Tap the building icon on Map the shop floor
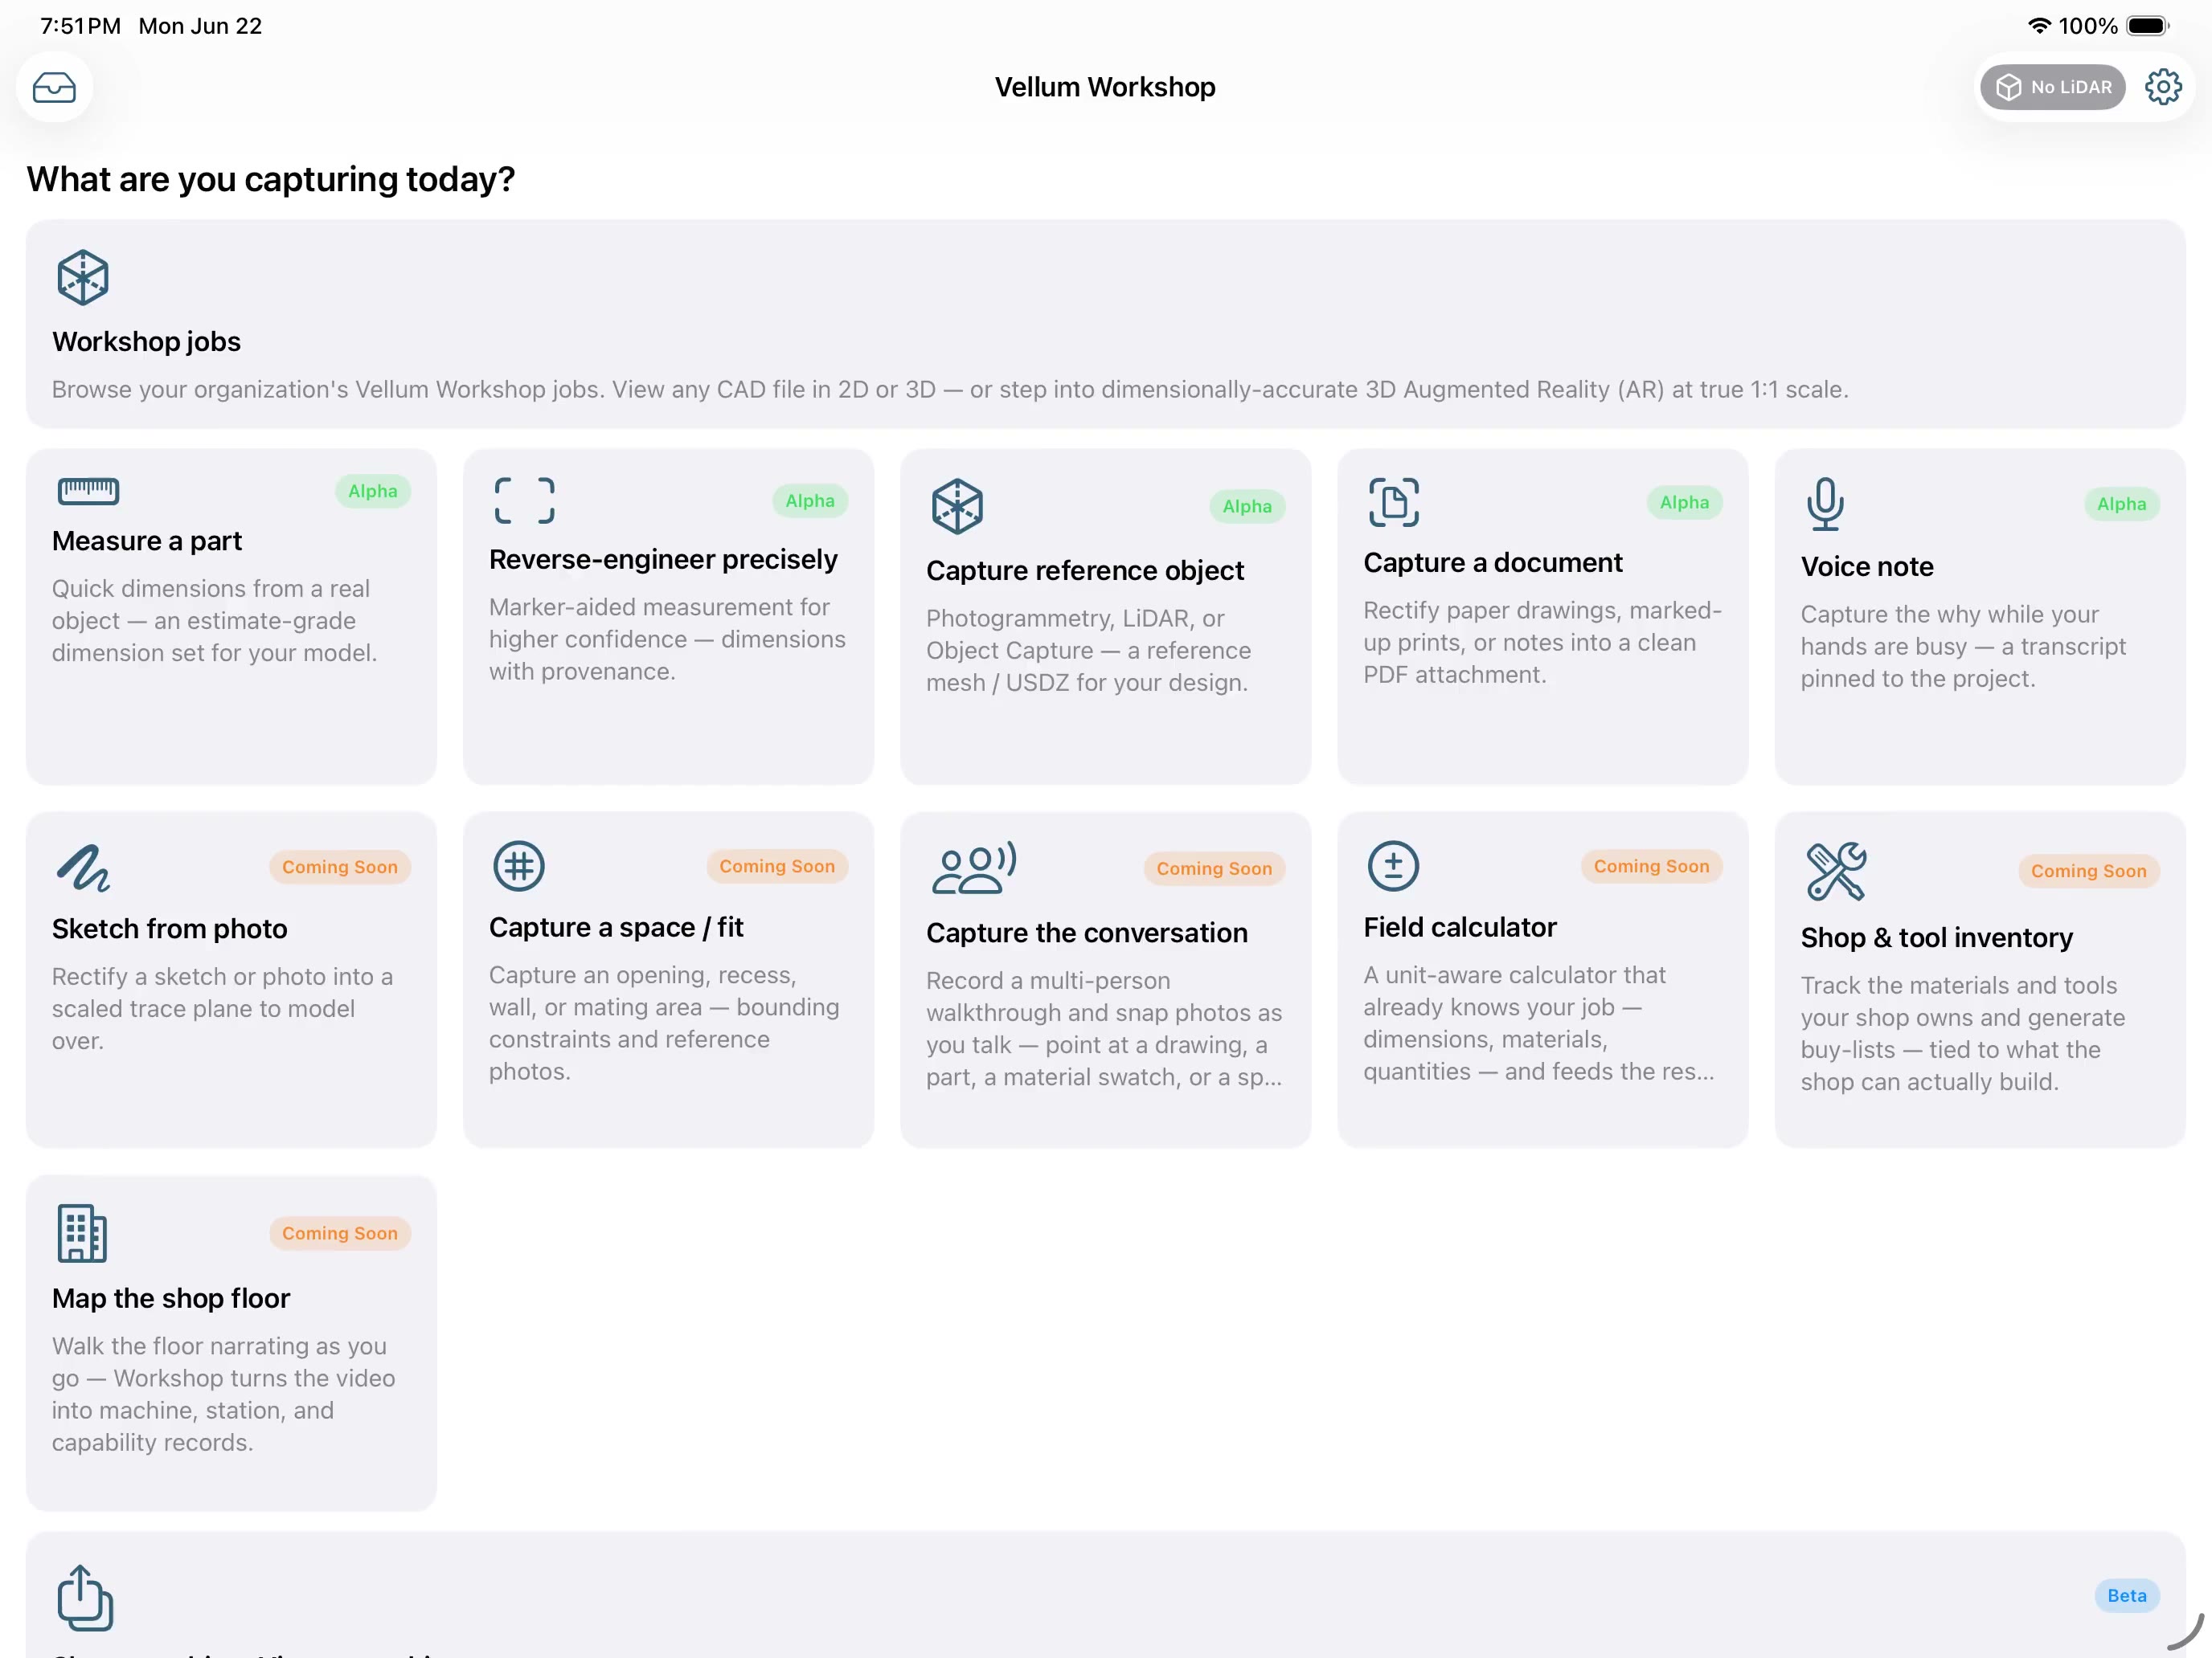Viewport: 2212px width, 1658px height. [x=82, y=1233]
